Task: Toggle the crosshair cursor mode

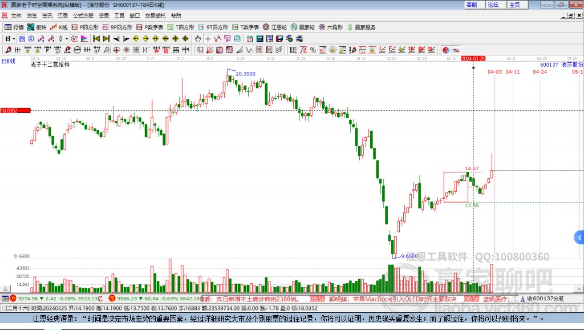Action: [x=208, y=39]
